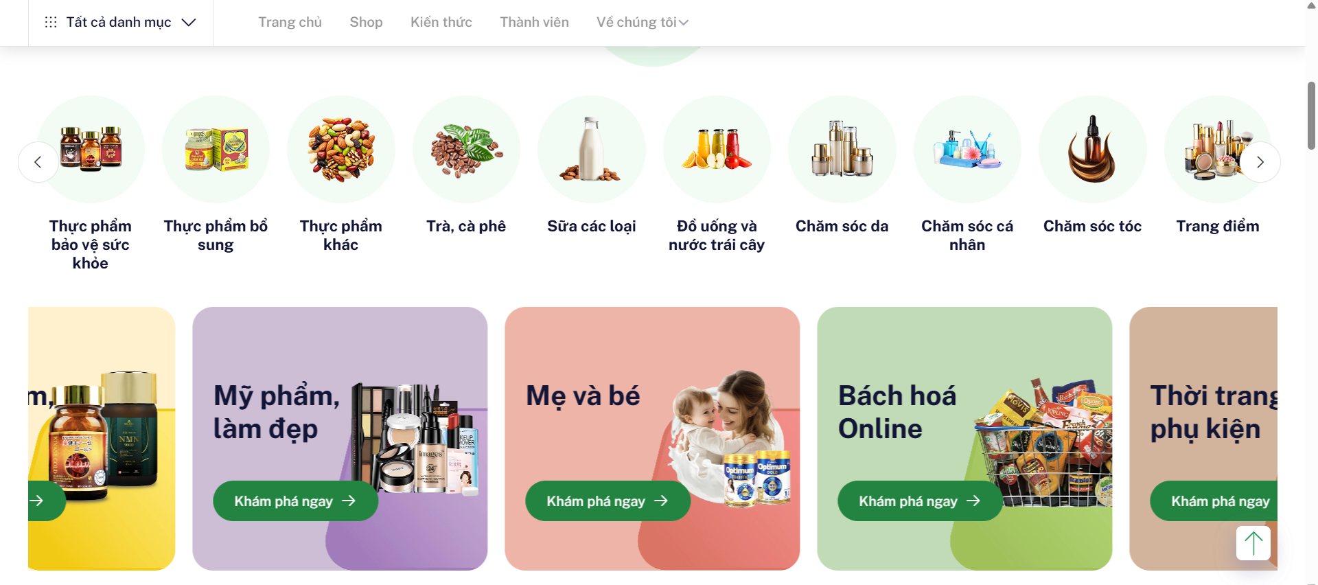Open the Chăm sóc tóc hair serum icon
The image size is (1318, 585).
[x=1092, y=149]
